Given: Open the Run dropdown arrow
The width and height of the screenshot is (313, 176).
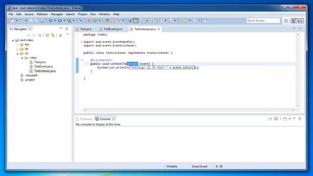Looking at the screenshot, I should coord(64,21).
